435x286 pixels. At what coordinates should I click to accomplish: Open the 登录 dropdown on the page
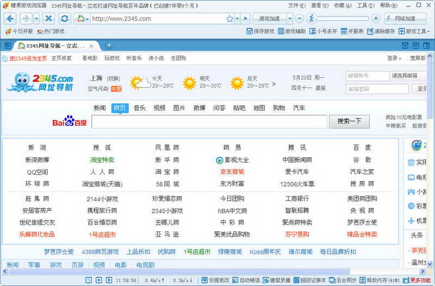(394, 58)
